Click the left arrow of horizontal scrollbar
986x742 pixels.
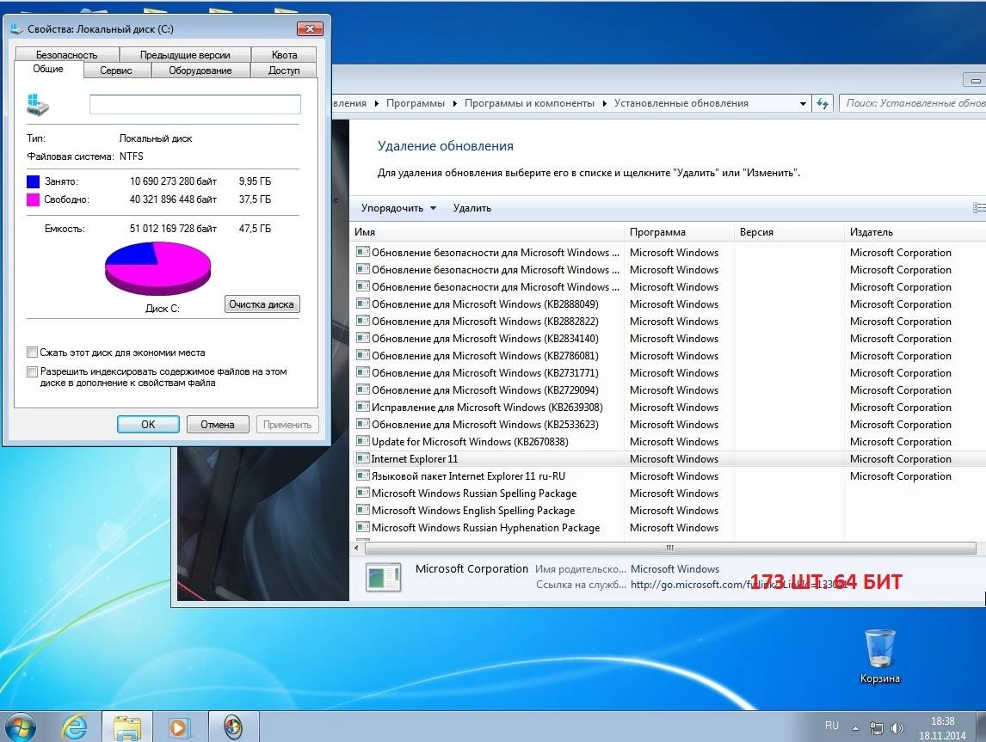point(356,548)
